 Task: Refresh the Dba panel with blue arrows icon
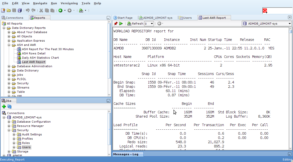coord(10,107)
